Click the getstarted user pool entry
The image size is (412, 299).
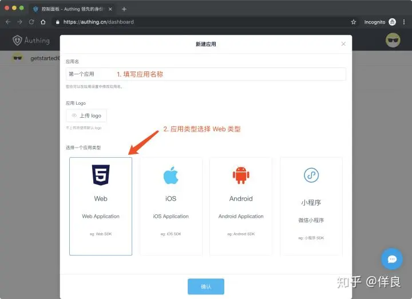(35, 58)
